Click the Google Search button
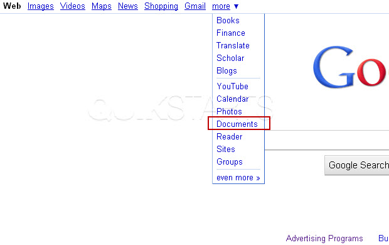389x245 pixels. click(x=357, y=165)
